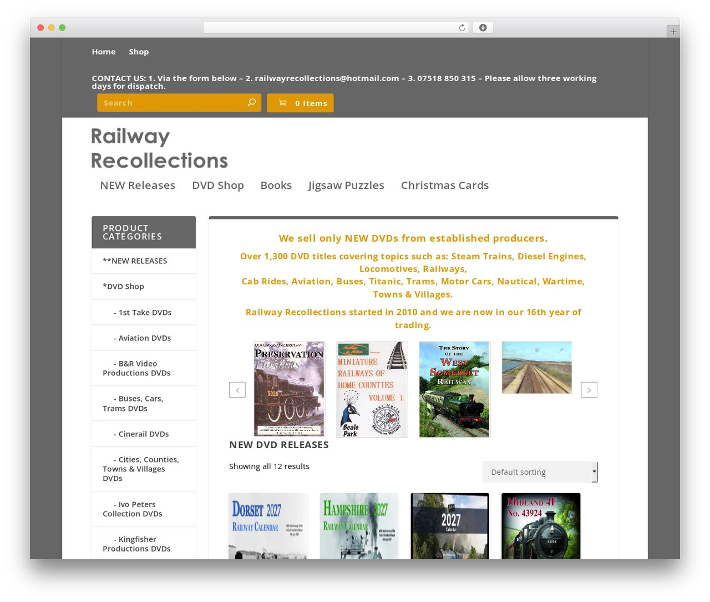Open the shopping cart icon

283,103
